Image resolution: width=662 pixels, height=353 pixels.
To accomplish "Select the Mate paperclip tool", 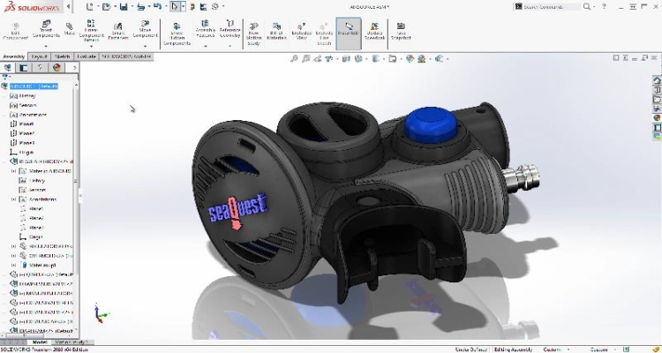I will 69,29.
